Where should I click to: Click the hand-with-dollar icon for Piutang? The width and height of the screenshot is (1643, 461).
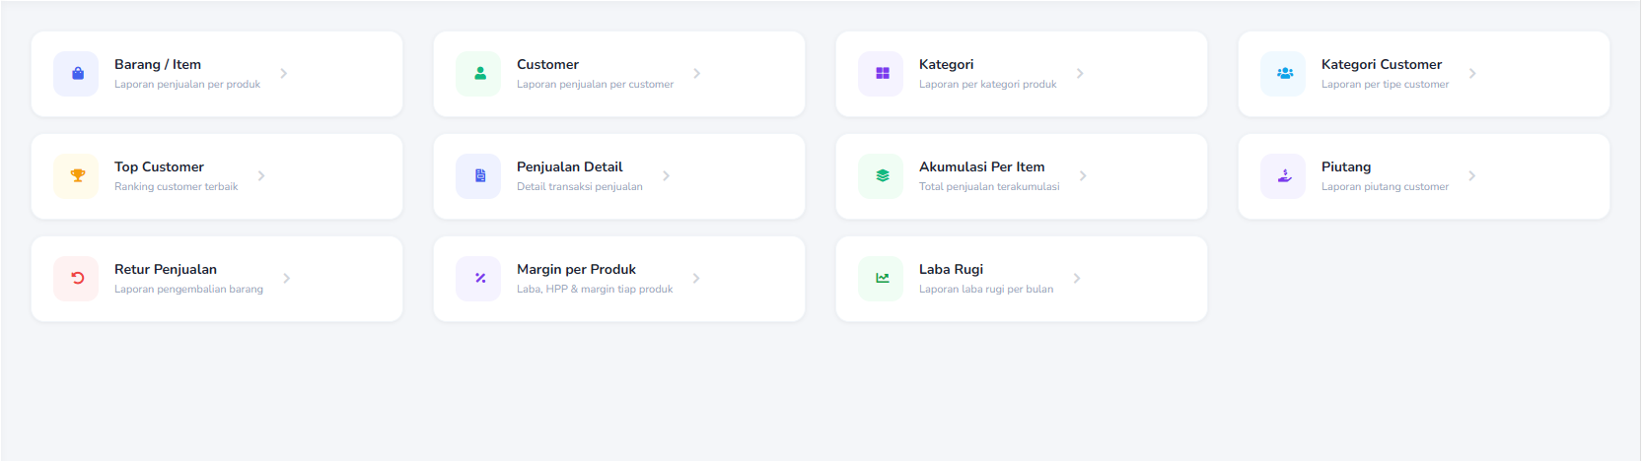tap(1284, 176)
